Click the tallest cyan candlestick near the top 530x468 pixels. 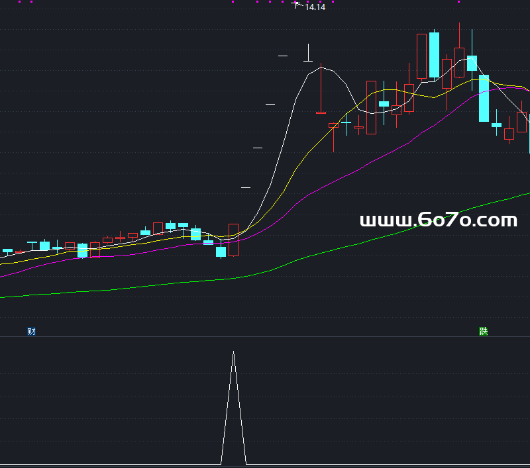tap(434, 55)
